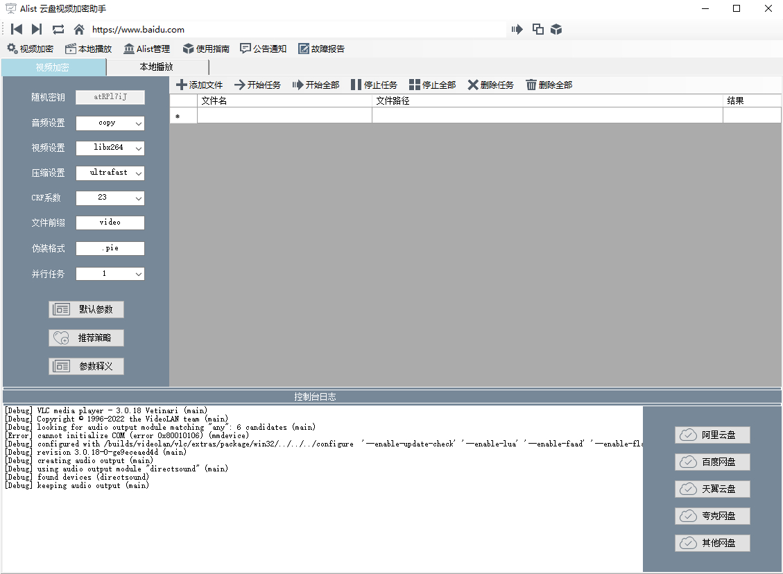This screenshot has height=574, width=783.
Task: Click the log line "VLC media player - 3.0.18 Vetinari"
Action: click(x=106, y=411)
